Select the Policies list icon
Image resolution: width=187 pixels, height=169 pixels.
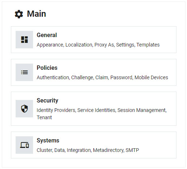[x=24, y=72]
